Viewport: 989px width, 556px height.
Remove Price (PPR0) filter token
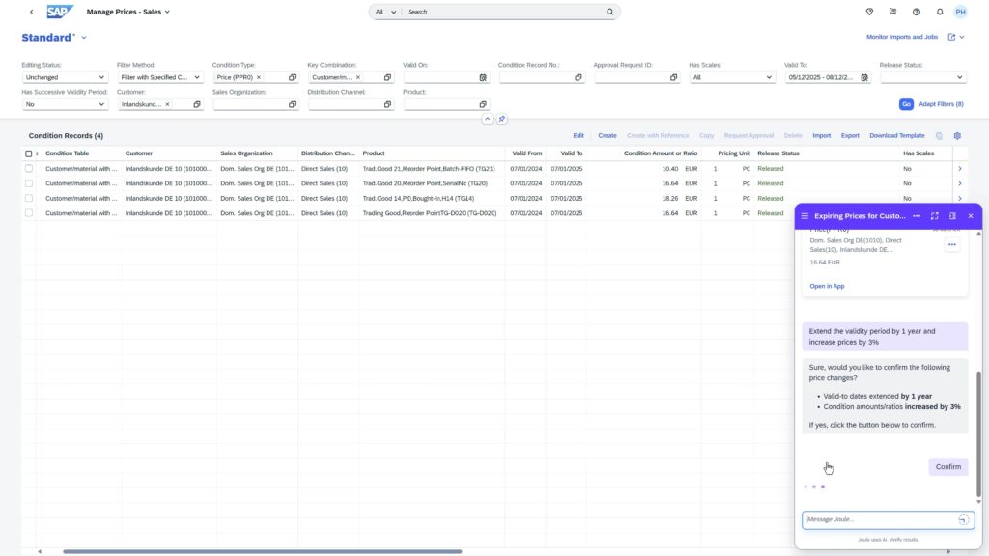259,77
